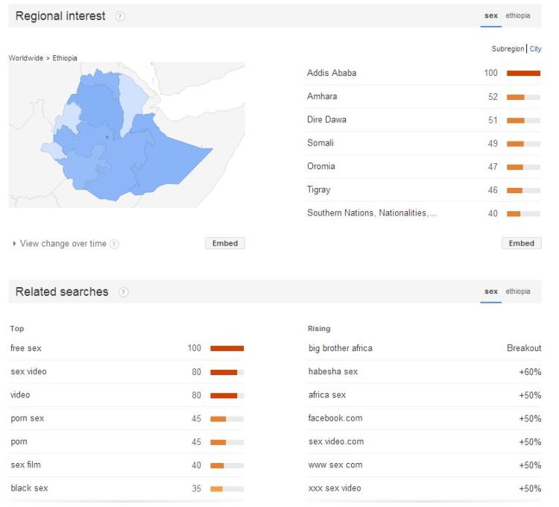Click the Related searches heading
Viewport: 559px width, 507px height.
click(x=62, y=292)
